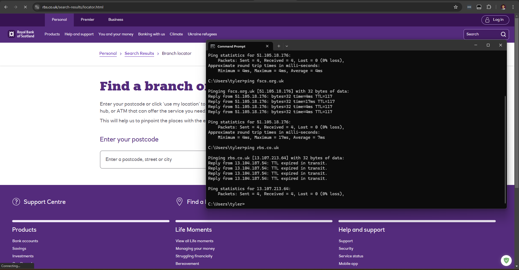Screen dimensions: 519x270
Task: Click the browser address bar URL
Action: pyautogui.click(x=73, y=7)
